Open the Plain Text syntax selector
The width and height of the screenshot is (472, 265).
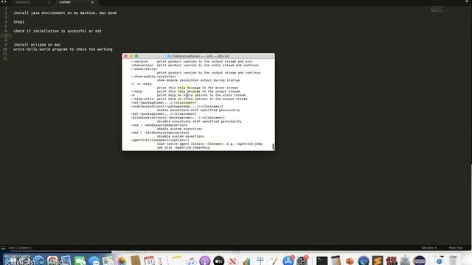[456, 247]
